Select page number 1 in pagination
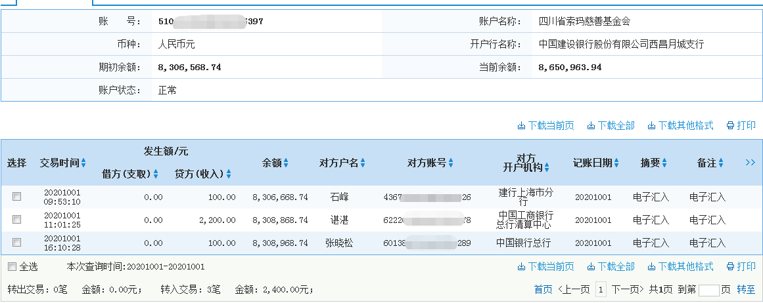This screenshot has width=763, height=303. click(x=601, y=290)
